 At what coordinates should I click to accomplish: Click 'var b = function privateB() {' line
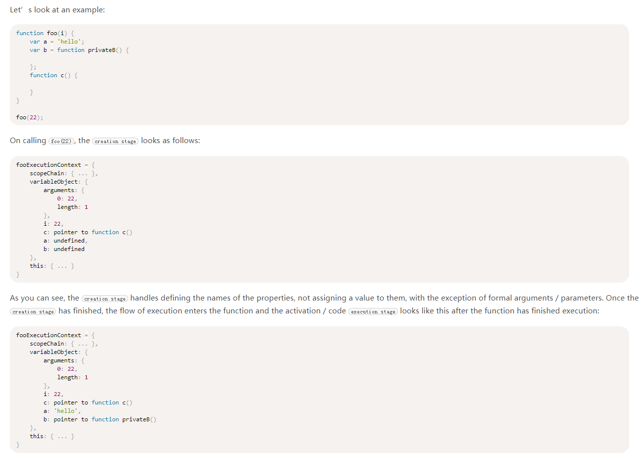point(79,50)
